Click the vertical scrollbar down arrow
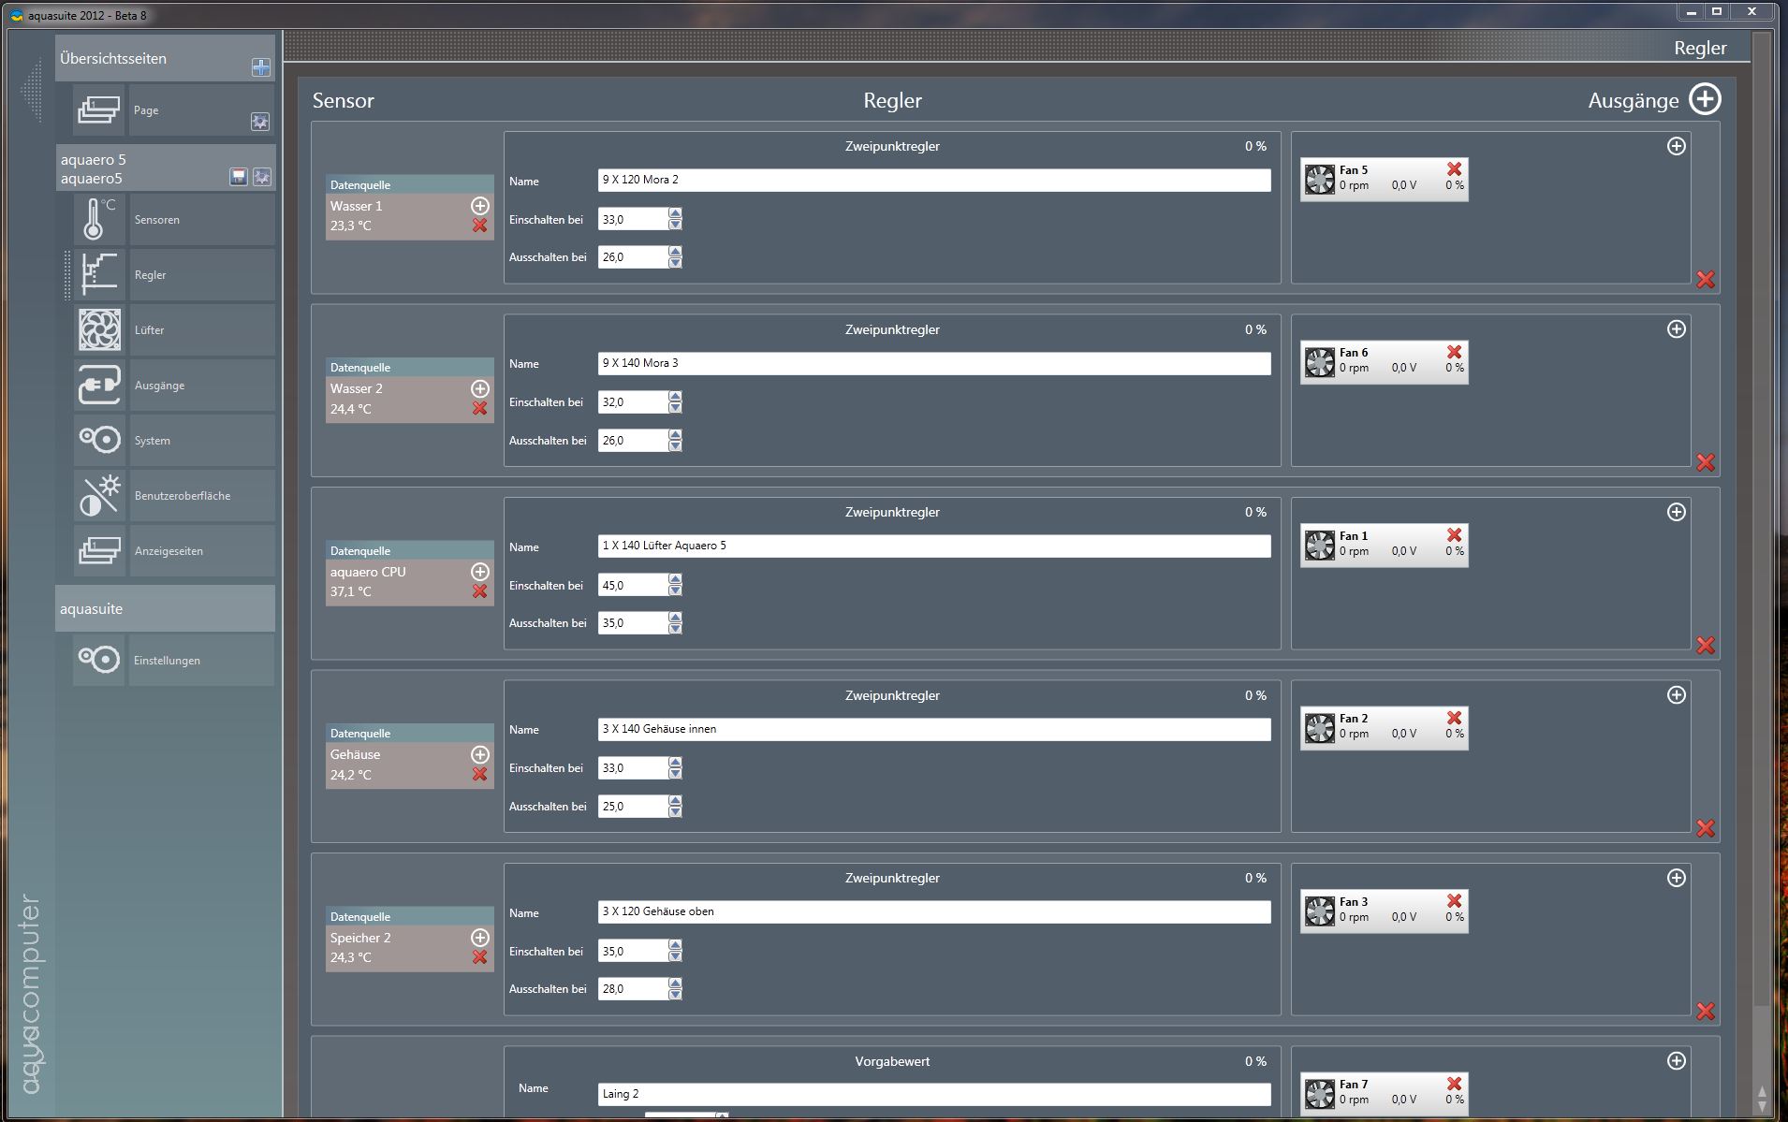This screenshot has height=1122, width=1788. pos(1762,1105)
